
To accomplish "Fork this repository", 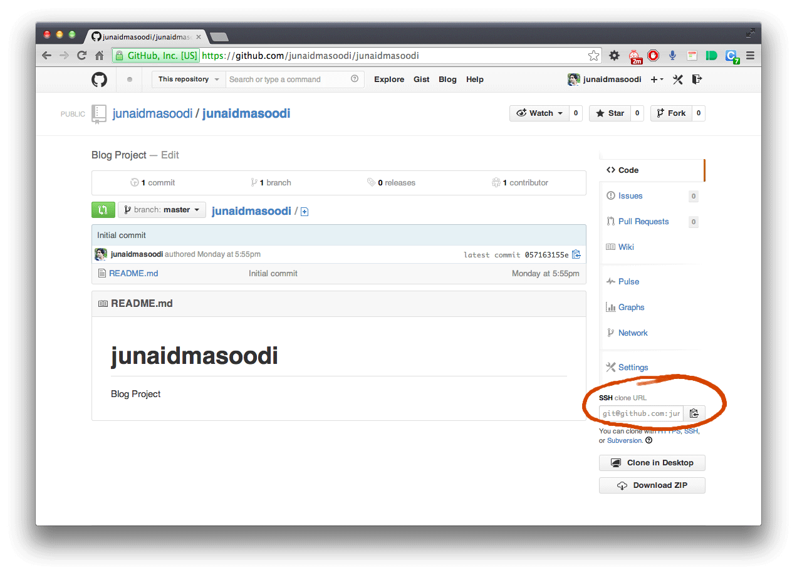I will [670, 113].
